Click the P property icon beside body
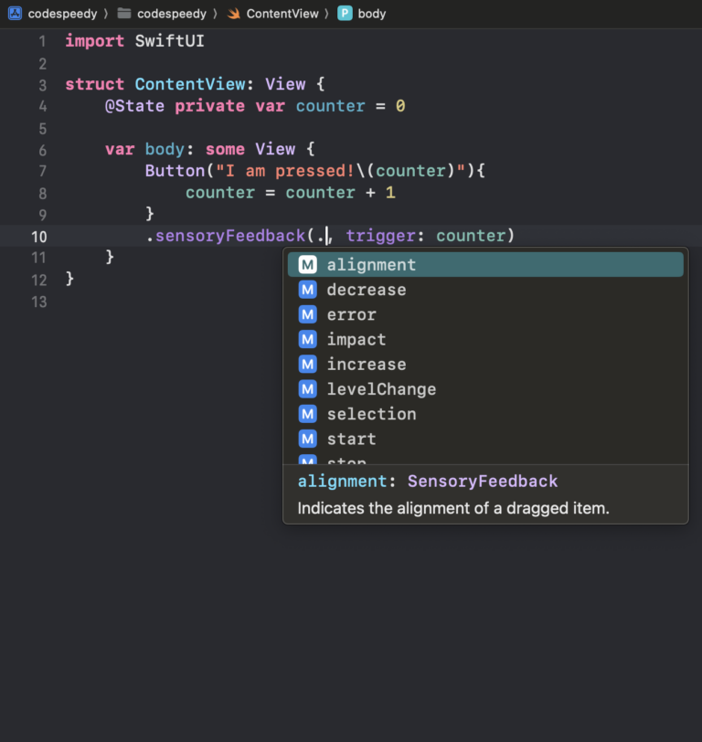Screen dimensions: 702x742 pos(345,14)
